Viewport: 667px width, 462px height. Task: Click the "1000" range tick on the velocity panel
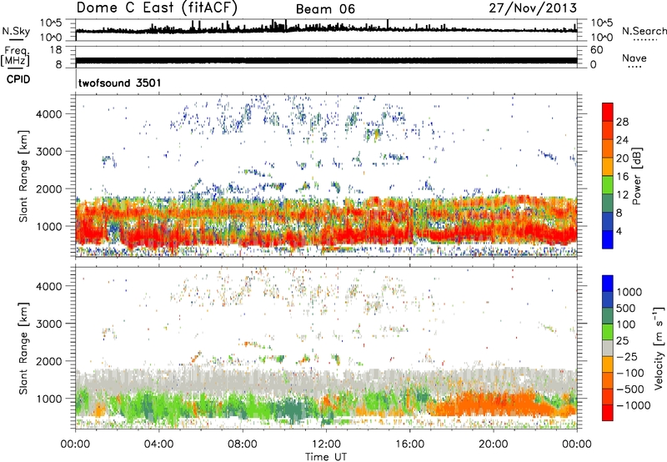click(x=48, y=398)
